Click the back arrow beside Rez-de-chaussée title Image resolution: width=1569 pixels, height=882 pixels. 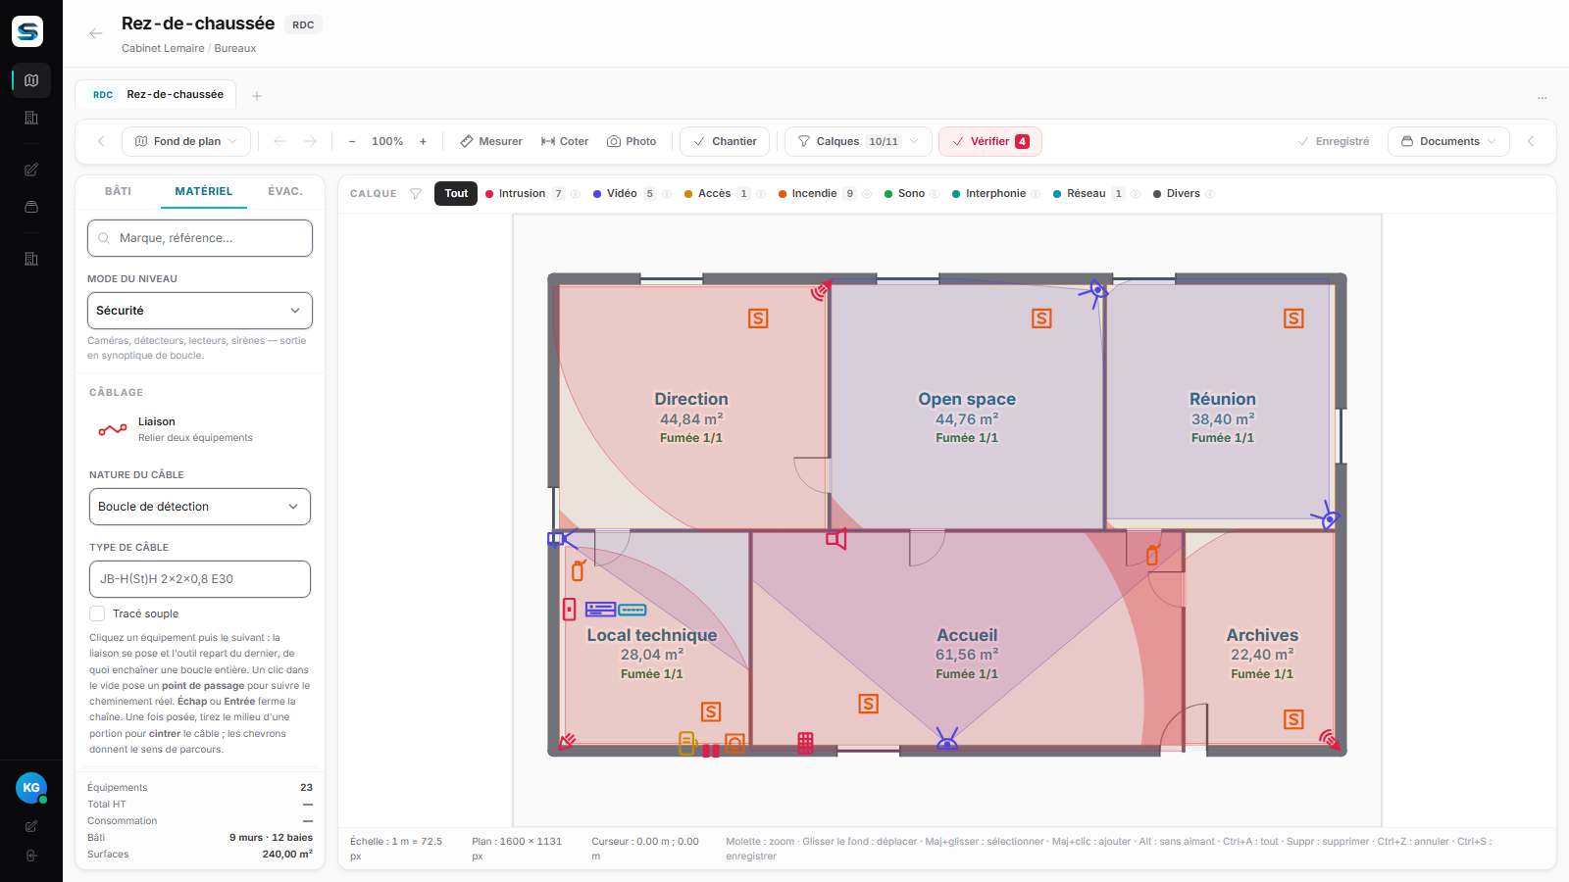pos(95,33)
